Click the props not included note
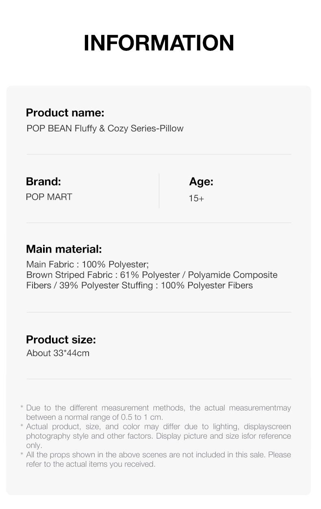Image resolution: width=321 pixels, height=509 pixels. coord(158,459)
